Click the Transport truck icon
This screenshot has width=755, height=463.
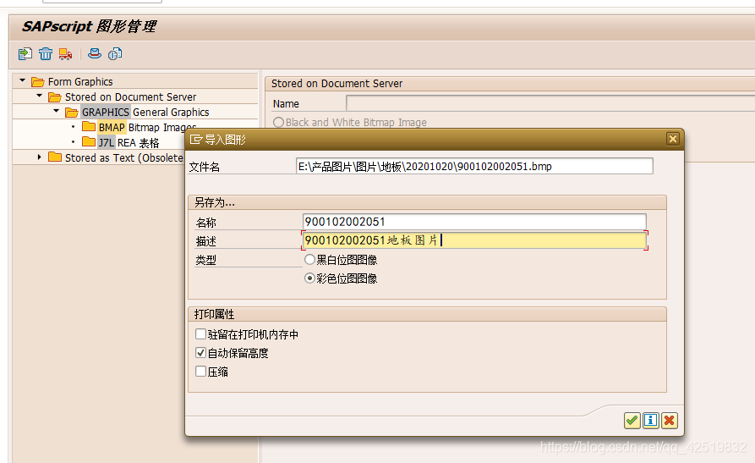pyautogui.click(x=65, y=53)
